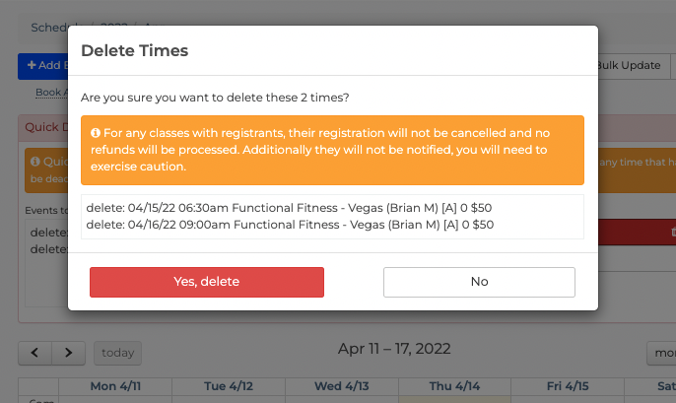Switch calendar to month view
Viewport: 676px width, 403px height.
tap(662, 353)
